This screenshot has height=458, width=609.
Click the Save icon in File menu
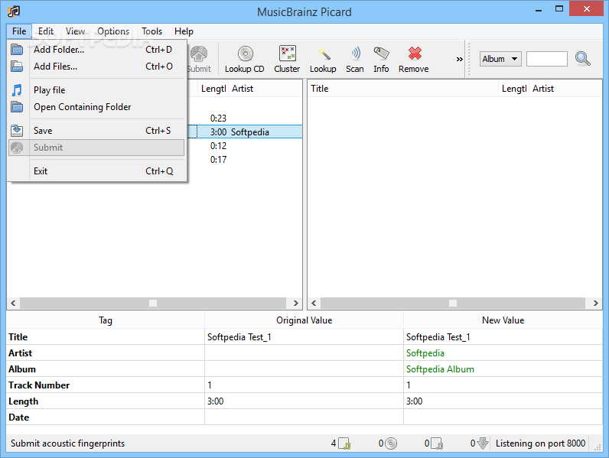17,131
